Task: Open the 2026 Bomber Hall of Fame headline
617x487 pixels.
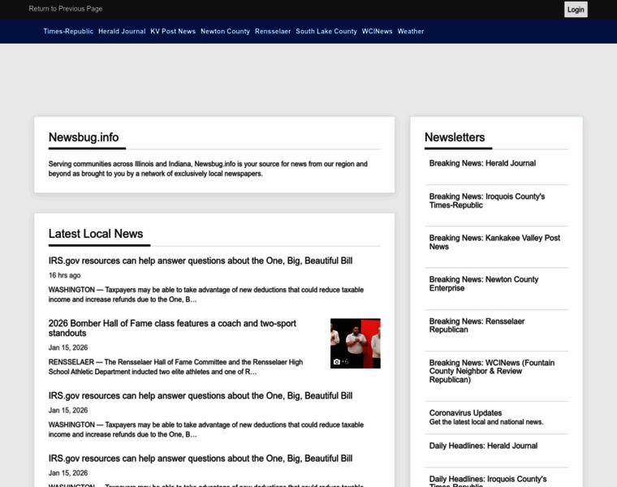Action: click(172, 328)
